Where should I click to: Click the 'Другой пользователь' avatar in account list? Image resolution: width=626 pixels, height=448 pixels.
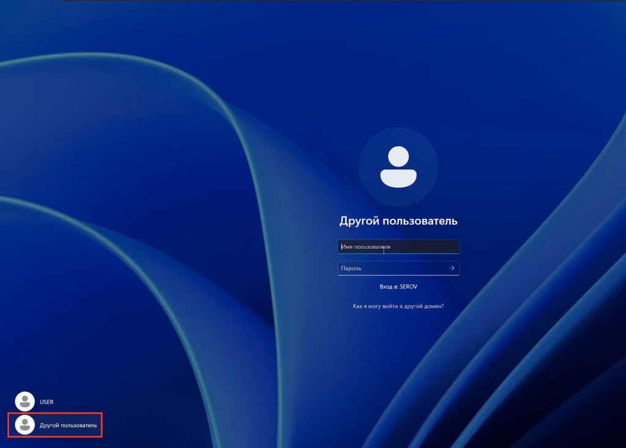tap(24, 425)
